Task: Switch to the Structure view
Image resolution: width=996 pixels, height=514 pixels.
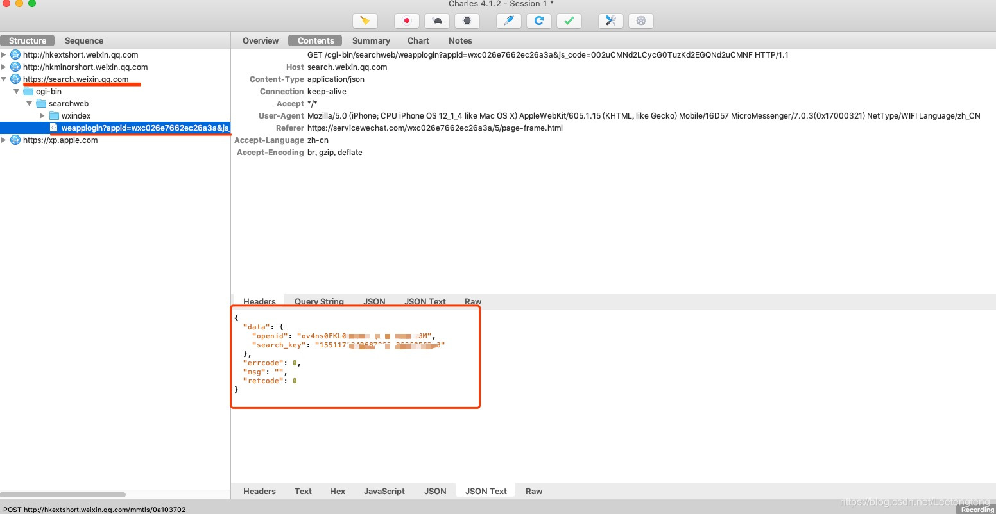Action: tap(28, 40)
